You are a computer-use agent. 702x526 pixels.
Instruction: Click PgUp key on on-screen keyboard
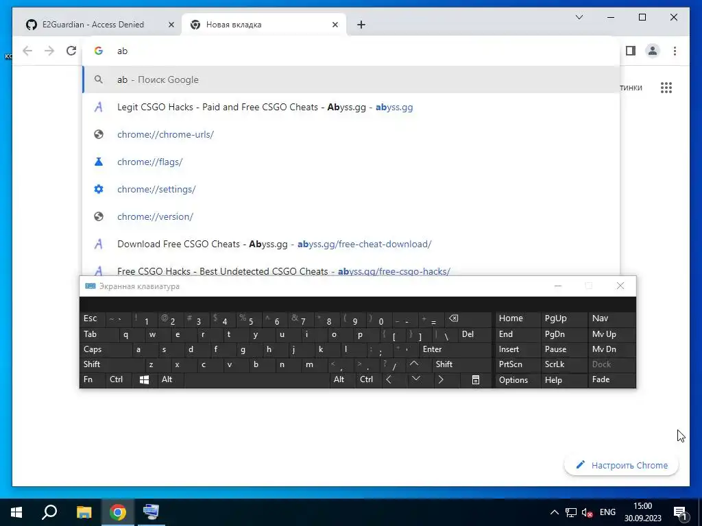pos(564,318)
